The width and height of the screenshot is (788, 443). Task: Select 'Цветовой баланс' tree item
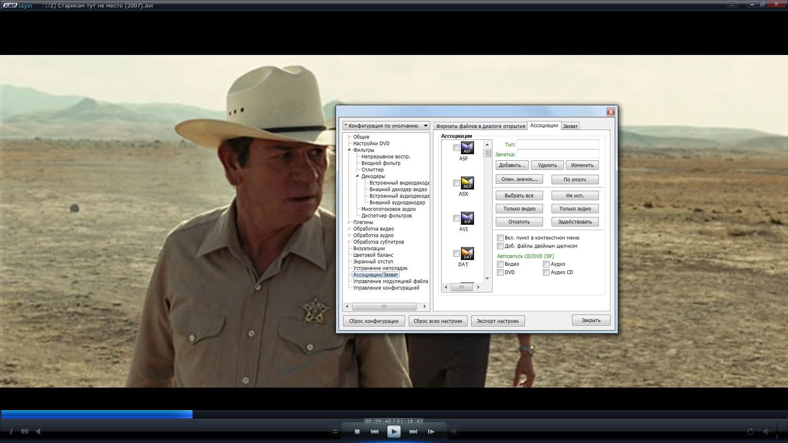tap(373, 255)
